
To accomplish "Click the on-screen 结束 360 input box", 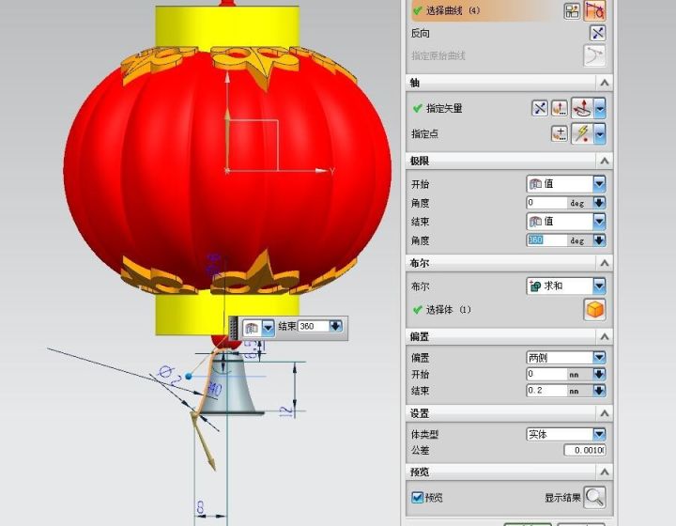I will [314, 326].
